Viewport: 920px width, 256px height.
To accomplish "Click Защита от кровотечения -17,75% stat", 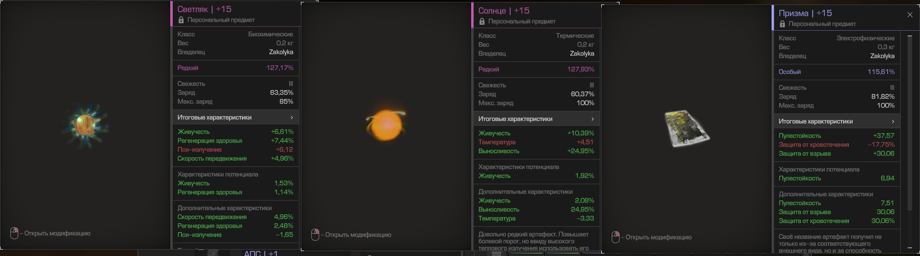I will point(837,145).
